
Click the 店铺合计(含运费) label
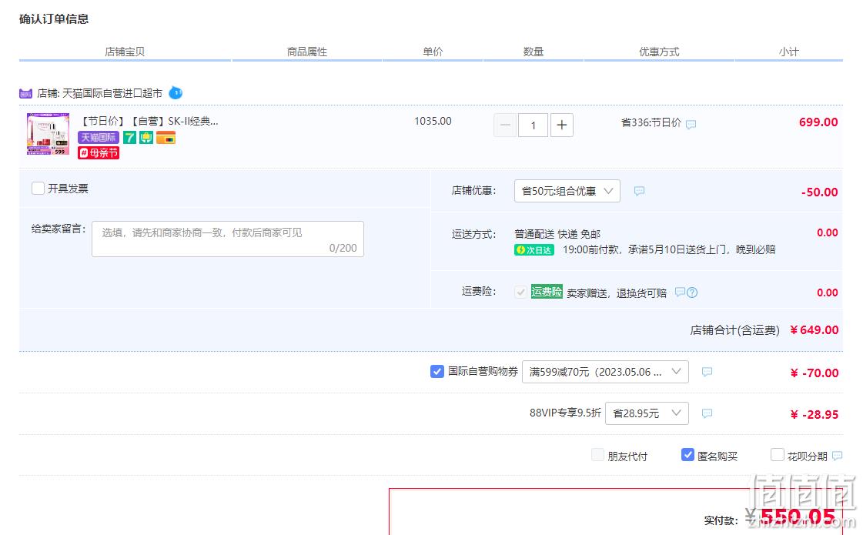point(734,330)
